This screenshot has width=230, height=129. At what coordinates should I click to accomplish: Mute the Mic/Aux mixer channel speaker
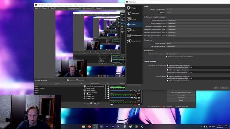(135, 97)
